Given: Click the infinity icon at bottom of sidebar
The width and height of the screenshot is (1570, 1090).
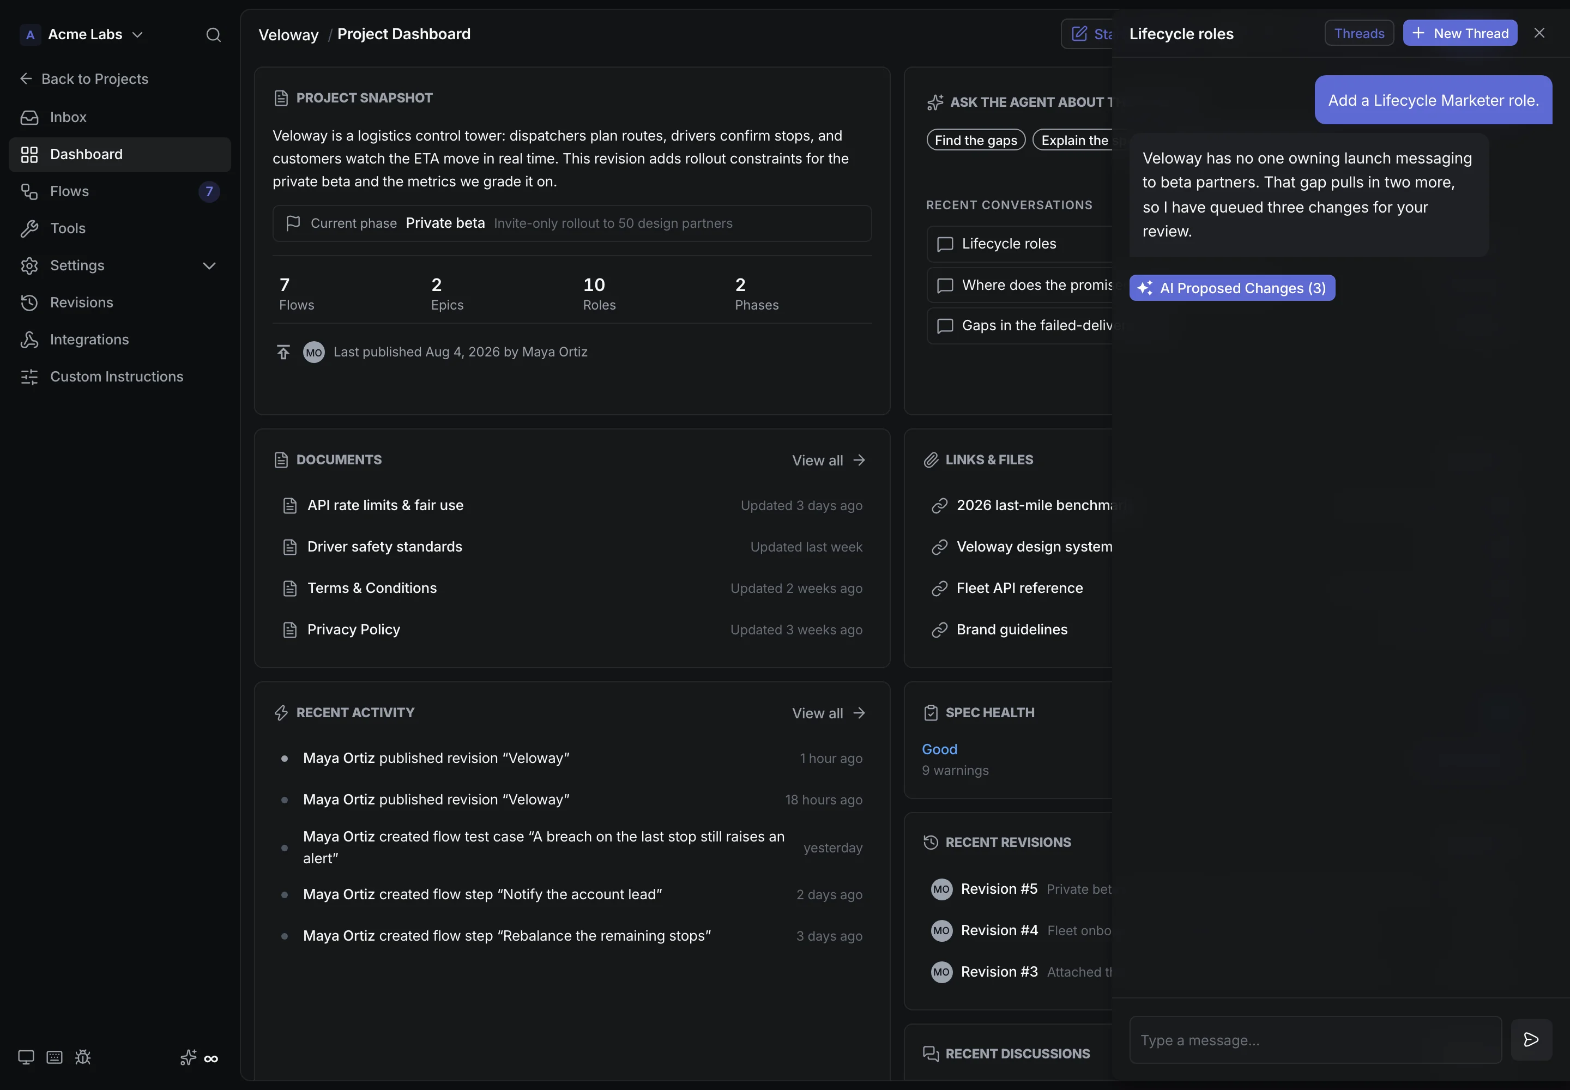Looking at the screenshot, I should (x=211, y=1059).
